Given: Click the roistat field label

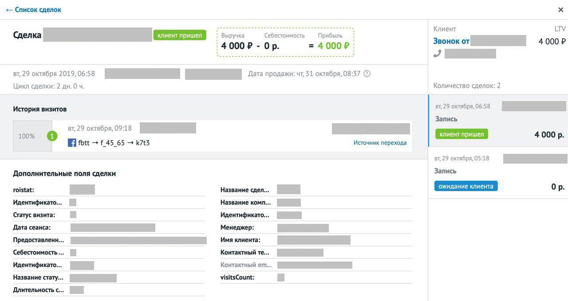Looking at the screenshot, I should tap(24, 190).
